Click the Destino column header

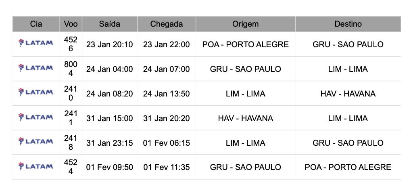coord(348,24)
